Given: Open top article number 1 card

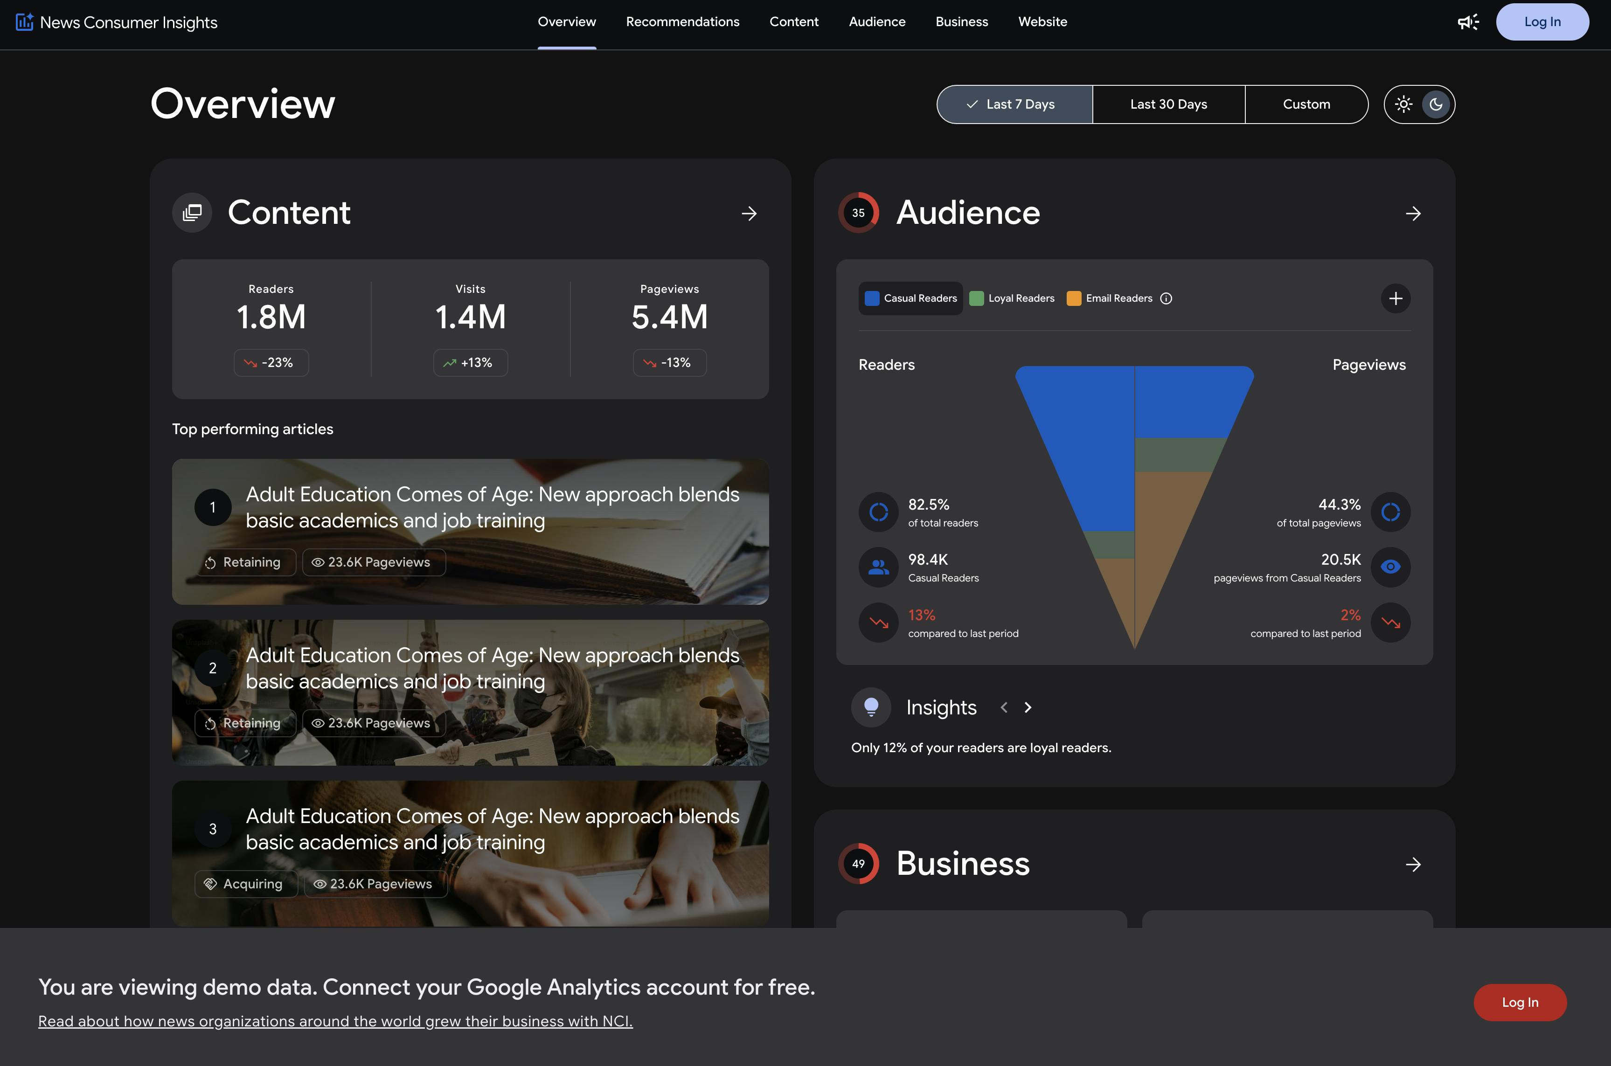Looking at the screenshot, I should coord(470,532).
